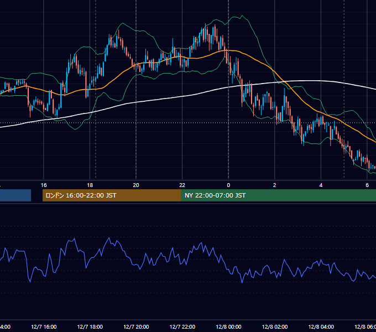Click the 22 hour label on upper axis

click(x=182, y=185)
